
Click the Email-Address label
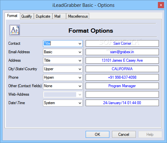(19, 52)
